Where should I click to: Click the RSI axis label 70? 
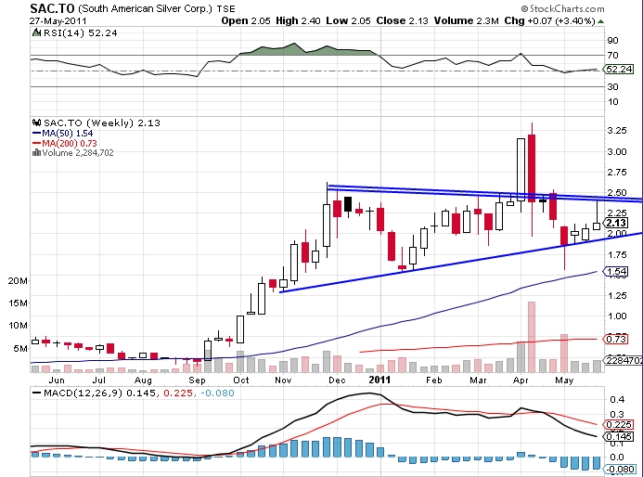pyautogui.click(x=612, y=55)
